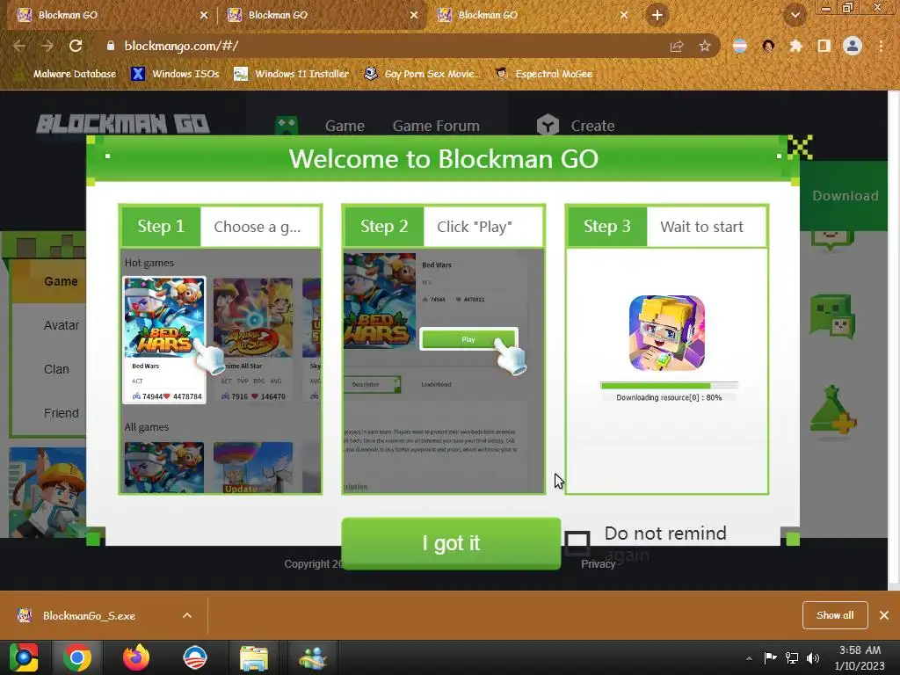Open the Chrome three-dot menu
The image size is (900, 675).
coord(881,46)
